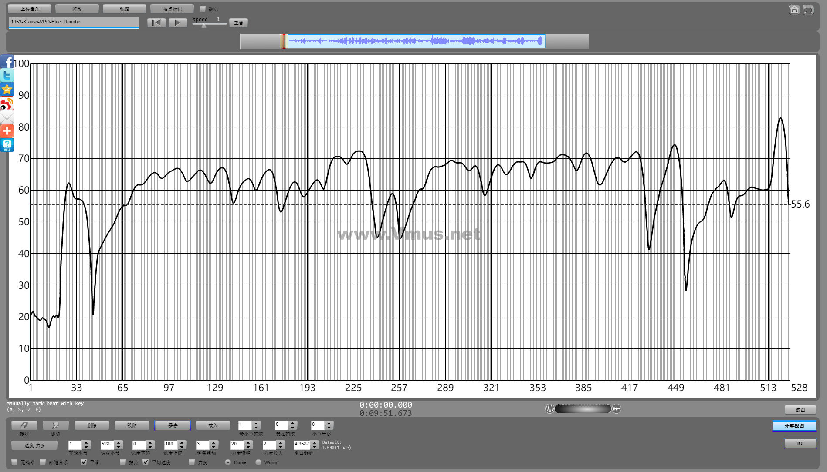Image resolution: width=827 pixels, height=472 pixels.
Task: Click the Facebook share icon
Action: click(x=7, y=62)
